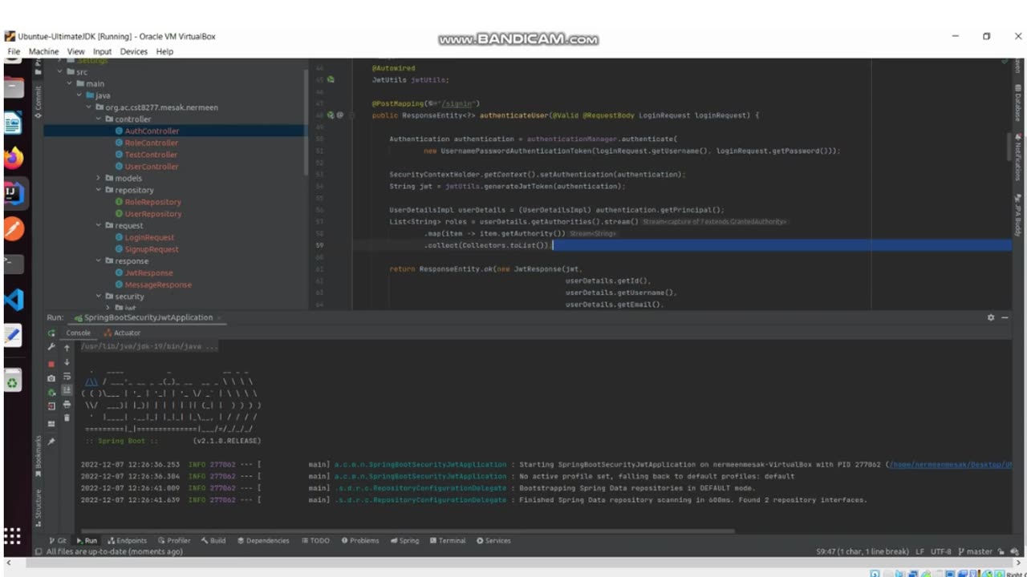Screen dimensions: 1027x577
Task: Click the print icon in console toolbar
Action: click(67, 405)
